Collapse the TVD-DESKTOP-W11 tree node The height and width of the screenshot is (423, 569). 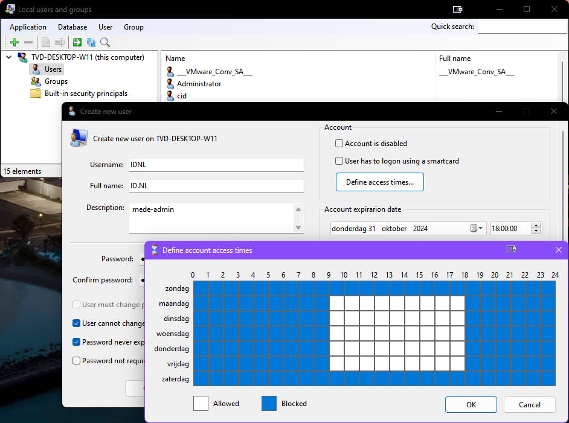(x=9, y=57)
